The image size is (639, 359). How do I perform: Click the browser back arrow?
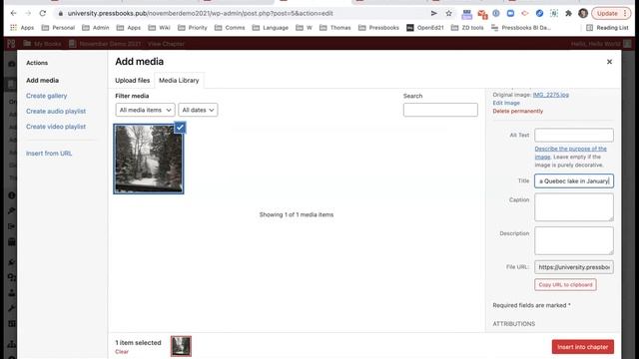[x=13, y=13]
